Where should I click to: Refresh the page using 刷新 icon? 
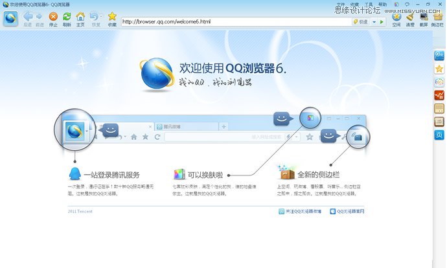pyautogui.click(x=67, y=17)
